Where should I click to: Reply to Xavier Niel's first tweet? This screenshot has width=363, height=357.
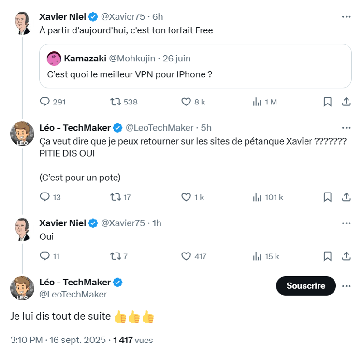[x=44, y=102]
